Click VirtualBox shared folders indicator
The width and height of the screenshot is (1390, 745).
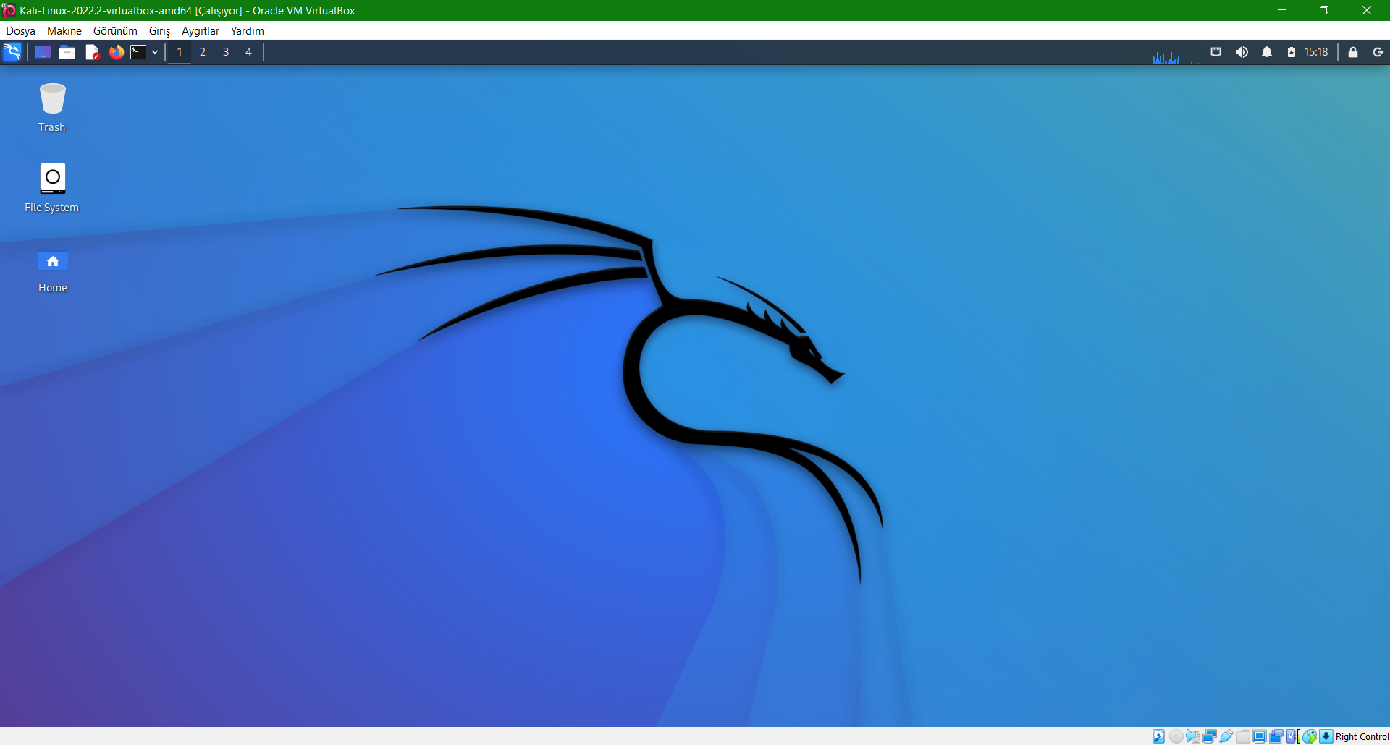click(x=1243, y=736)
